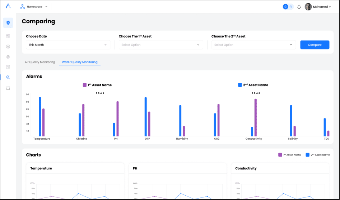Select the Water Quality Monitoring tab
The width and height of the screenshot is (340, 200).
[80, 62]
